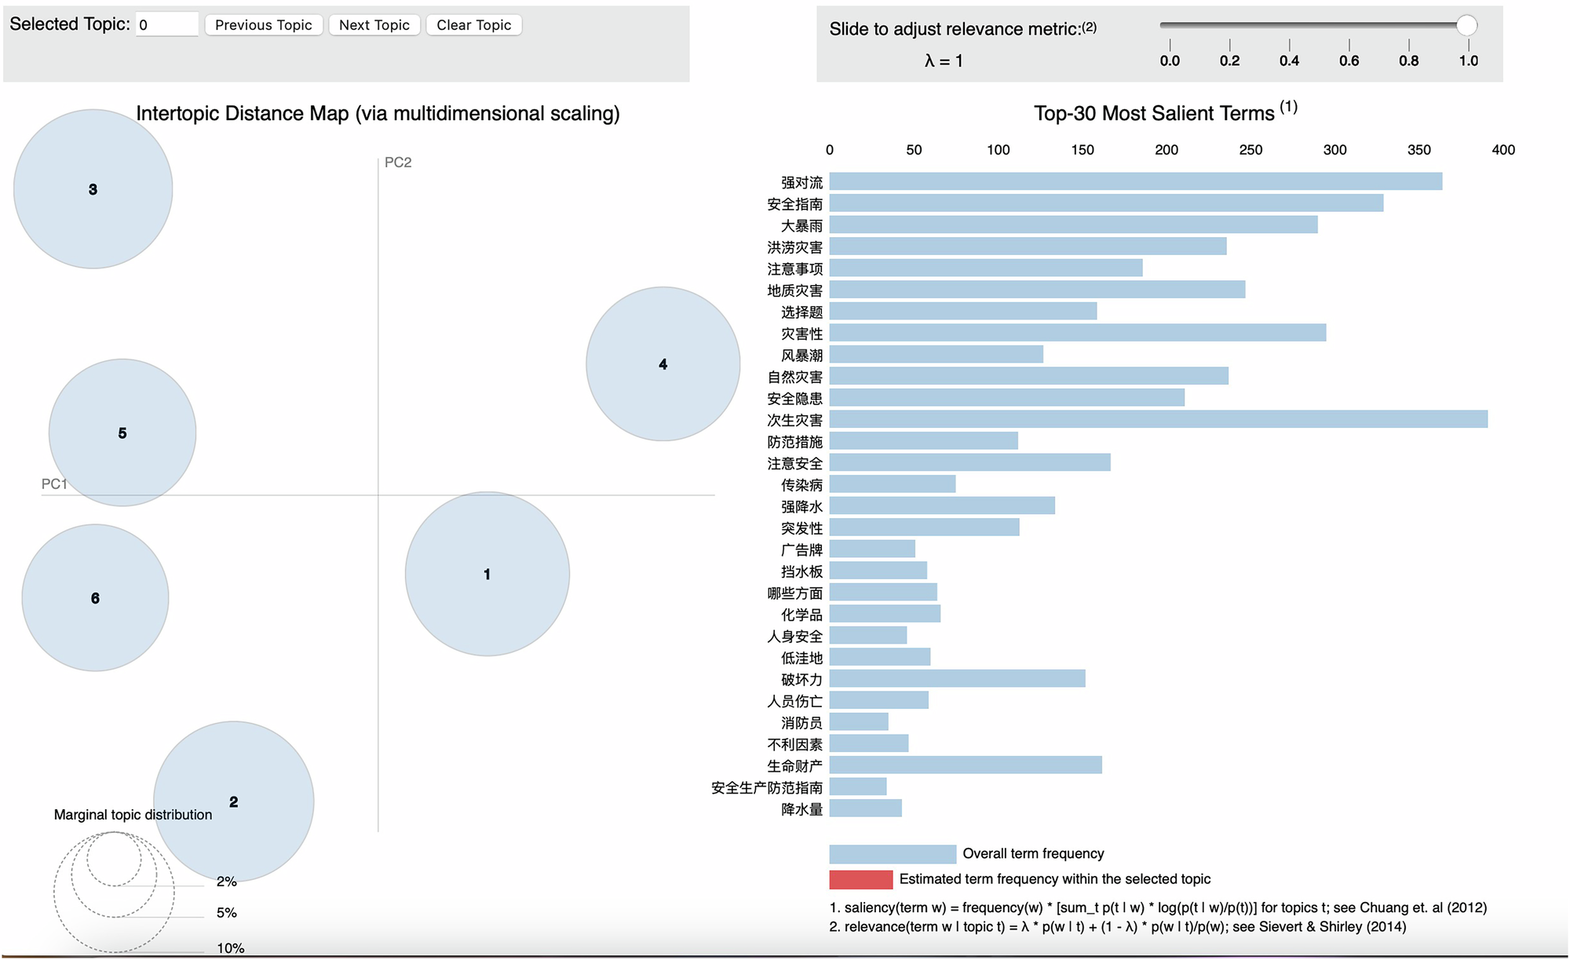Click the bar for term 强对流
Viewport: 1570px width, 960px height.
pyautogui.click(x=1135, y=181)
